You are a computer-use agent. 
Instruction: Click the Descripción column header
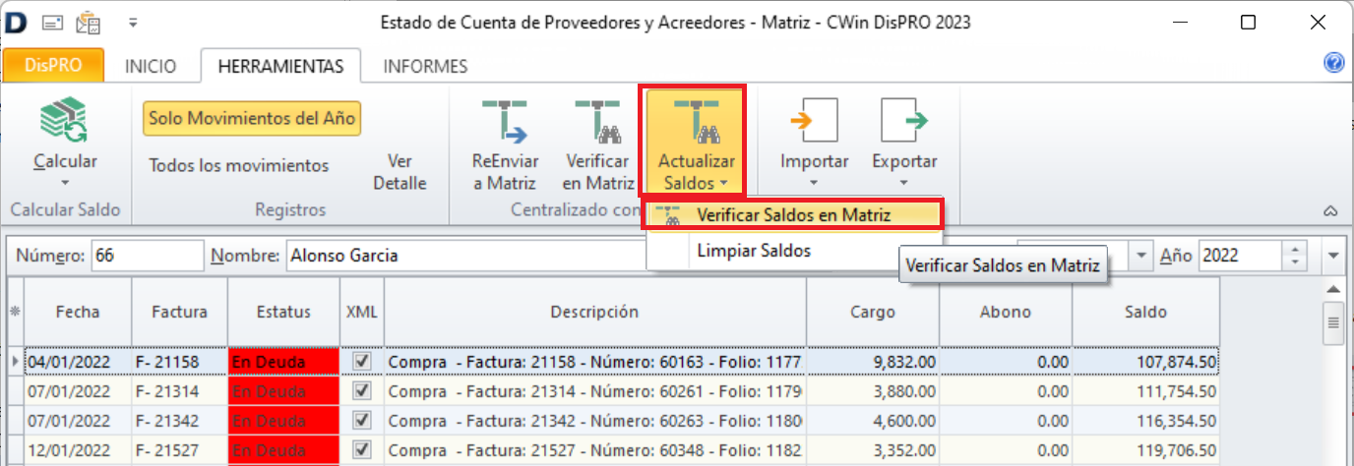point(594,312)
